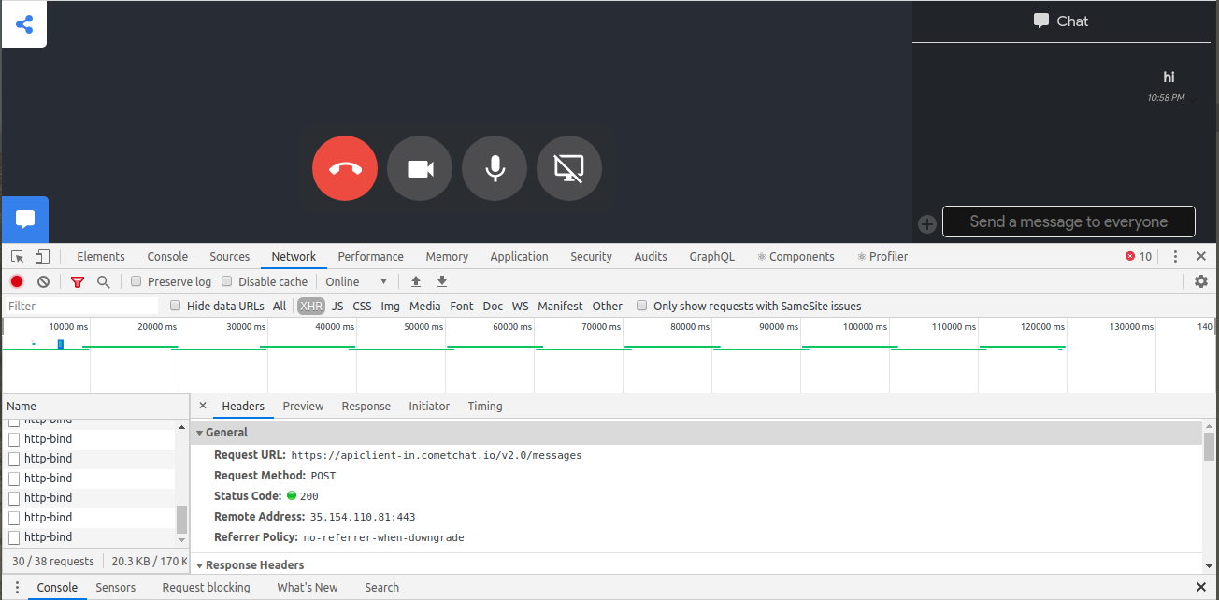This screenshot has width=1219, height=600.
Task: Stop recording network log
Action: 17,281
